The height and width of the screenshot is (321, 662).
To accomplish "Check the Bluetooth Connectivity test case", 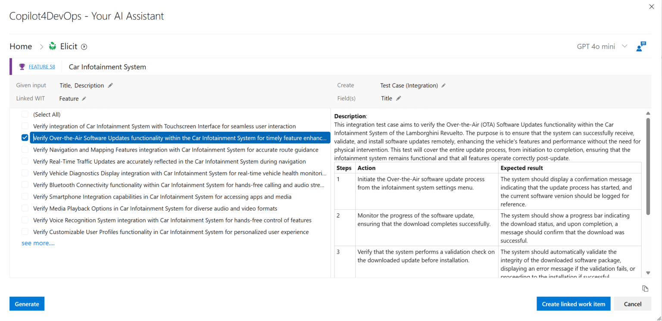I will coord(25,184).
